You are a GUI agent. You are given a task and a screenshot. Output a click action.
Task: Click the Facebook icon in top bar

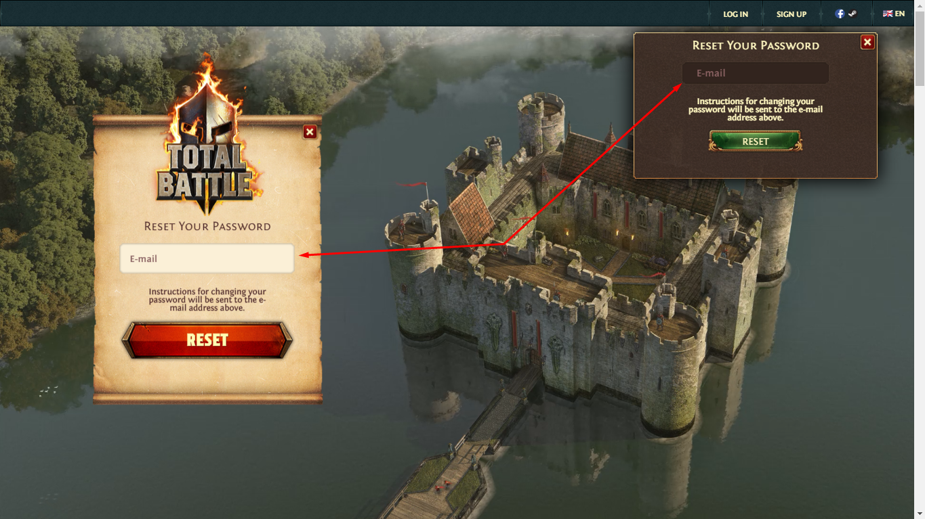pos(840,14)
